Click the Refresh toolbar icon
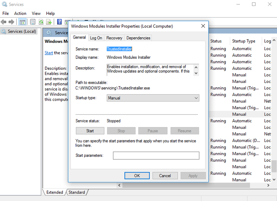The image size is (277, 201). click(x=41, y=22)
